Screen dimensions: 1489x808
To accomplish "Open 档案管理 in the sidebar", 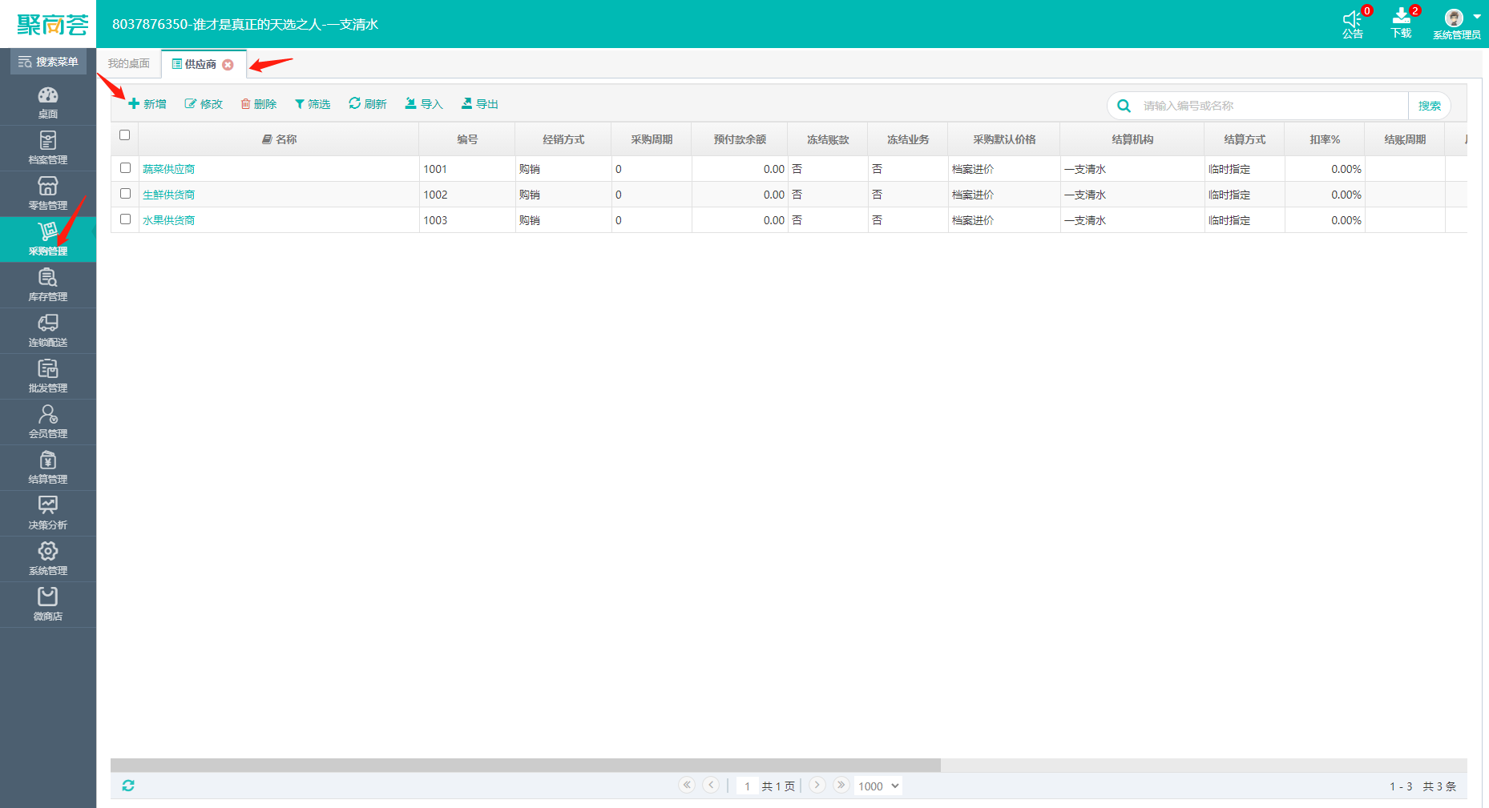I will click(48, 147).
